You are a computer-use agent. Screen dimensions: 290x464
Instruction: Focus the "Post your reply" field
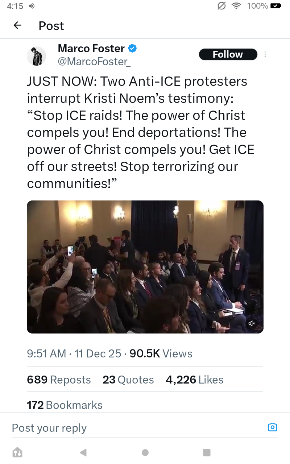pos(134,428)
